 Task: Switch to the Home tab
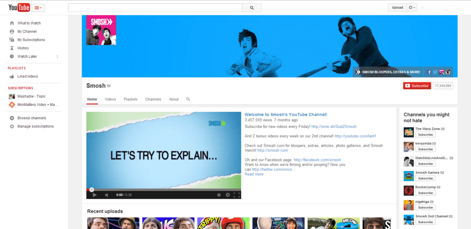[x=92, y=99]
